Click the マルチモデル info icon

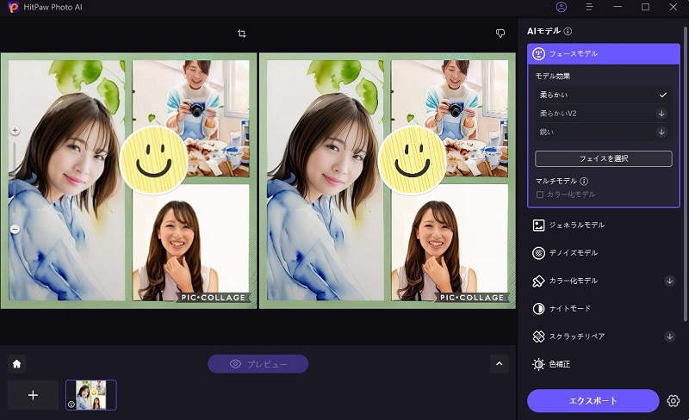(x=584, y=181)
